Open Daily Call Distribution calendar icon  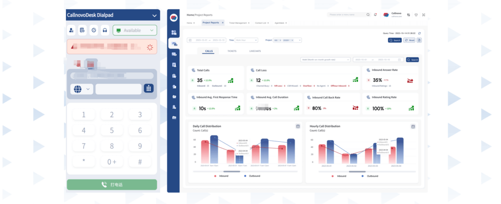tap(298, 126)
